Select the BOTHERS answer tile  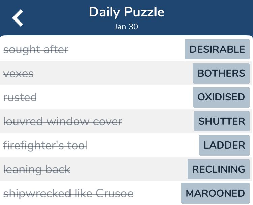(x=221, y=73)
